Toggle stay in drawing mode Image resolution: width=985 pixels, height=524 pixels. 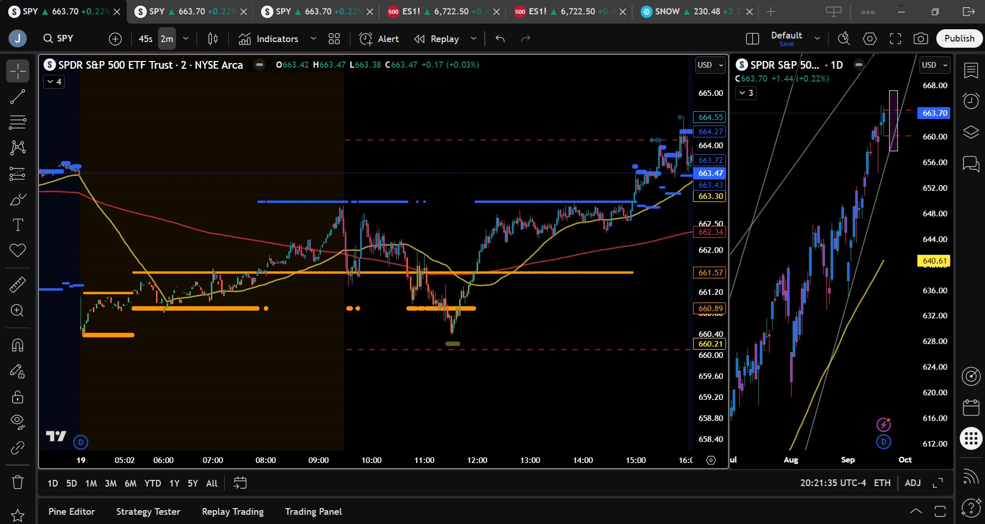(x=17, y=371)
